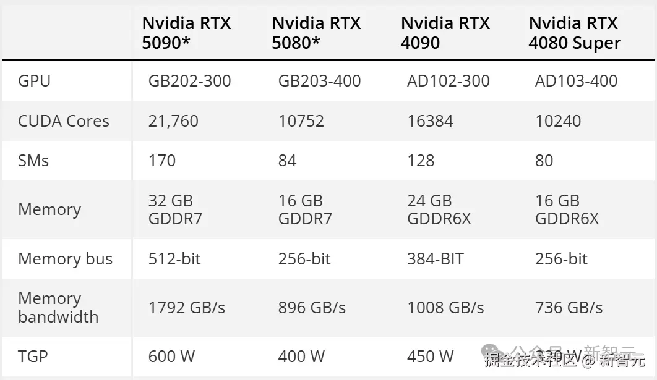Select the GPU row label
The height and width of the screenshot is (380, 657).
coord(35,81)
